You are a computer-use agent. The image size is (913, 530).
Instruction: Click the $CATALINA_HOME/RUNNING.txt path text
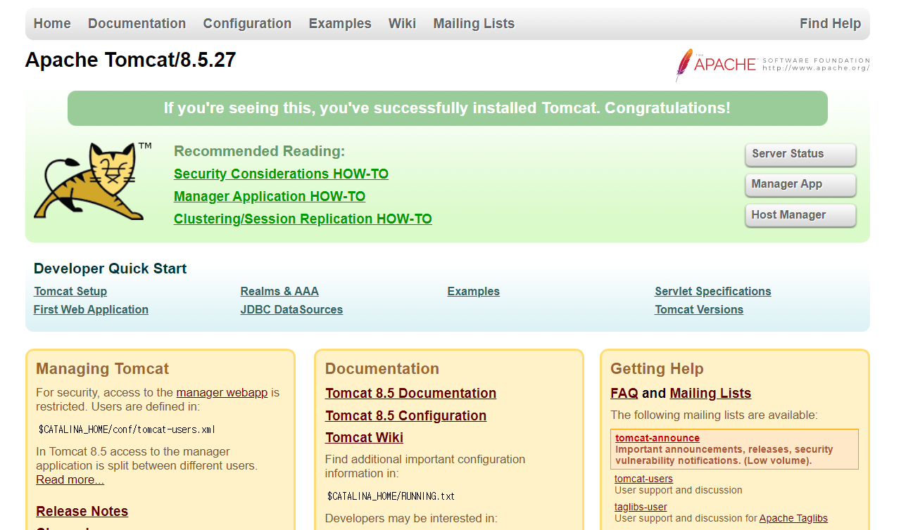(391, 496)
